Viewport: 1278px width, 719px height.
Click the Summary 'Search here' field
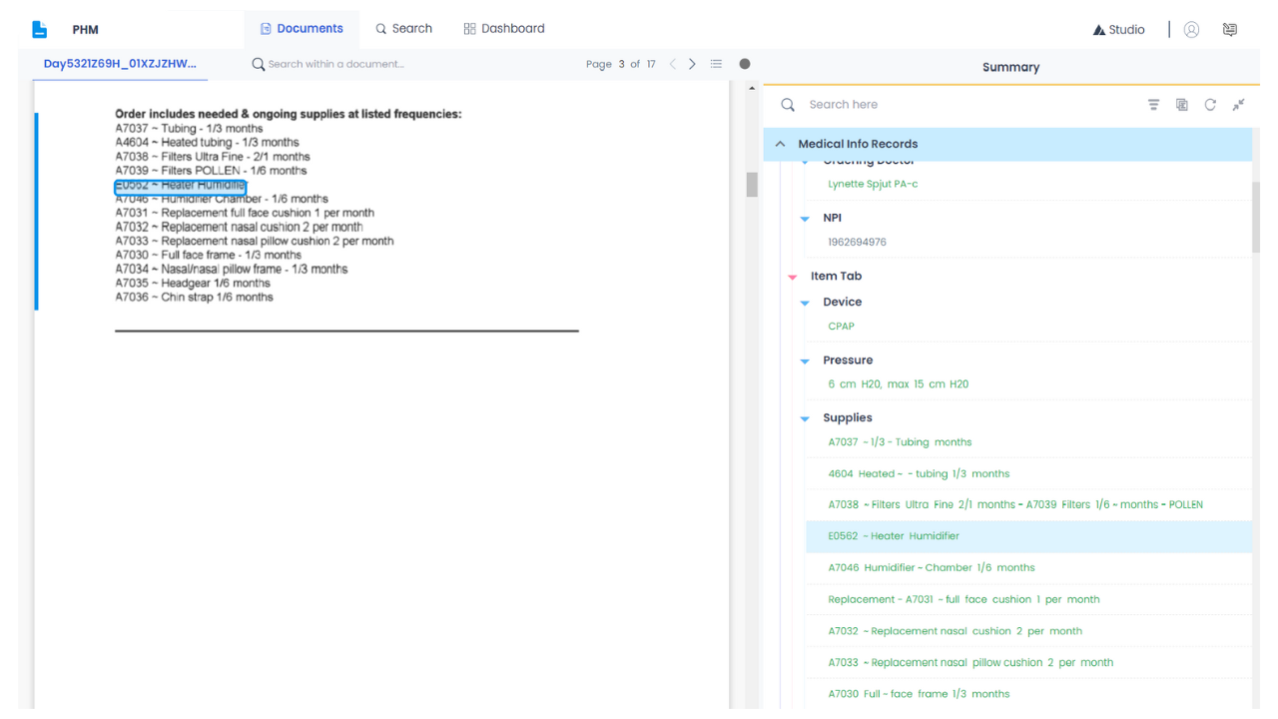click(x=844, y=105)
